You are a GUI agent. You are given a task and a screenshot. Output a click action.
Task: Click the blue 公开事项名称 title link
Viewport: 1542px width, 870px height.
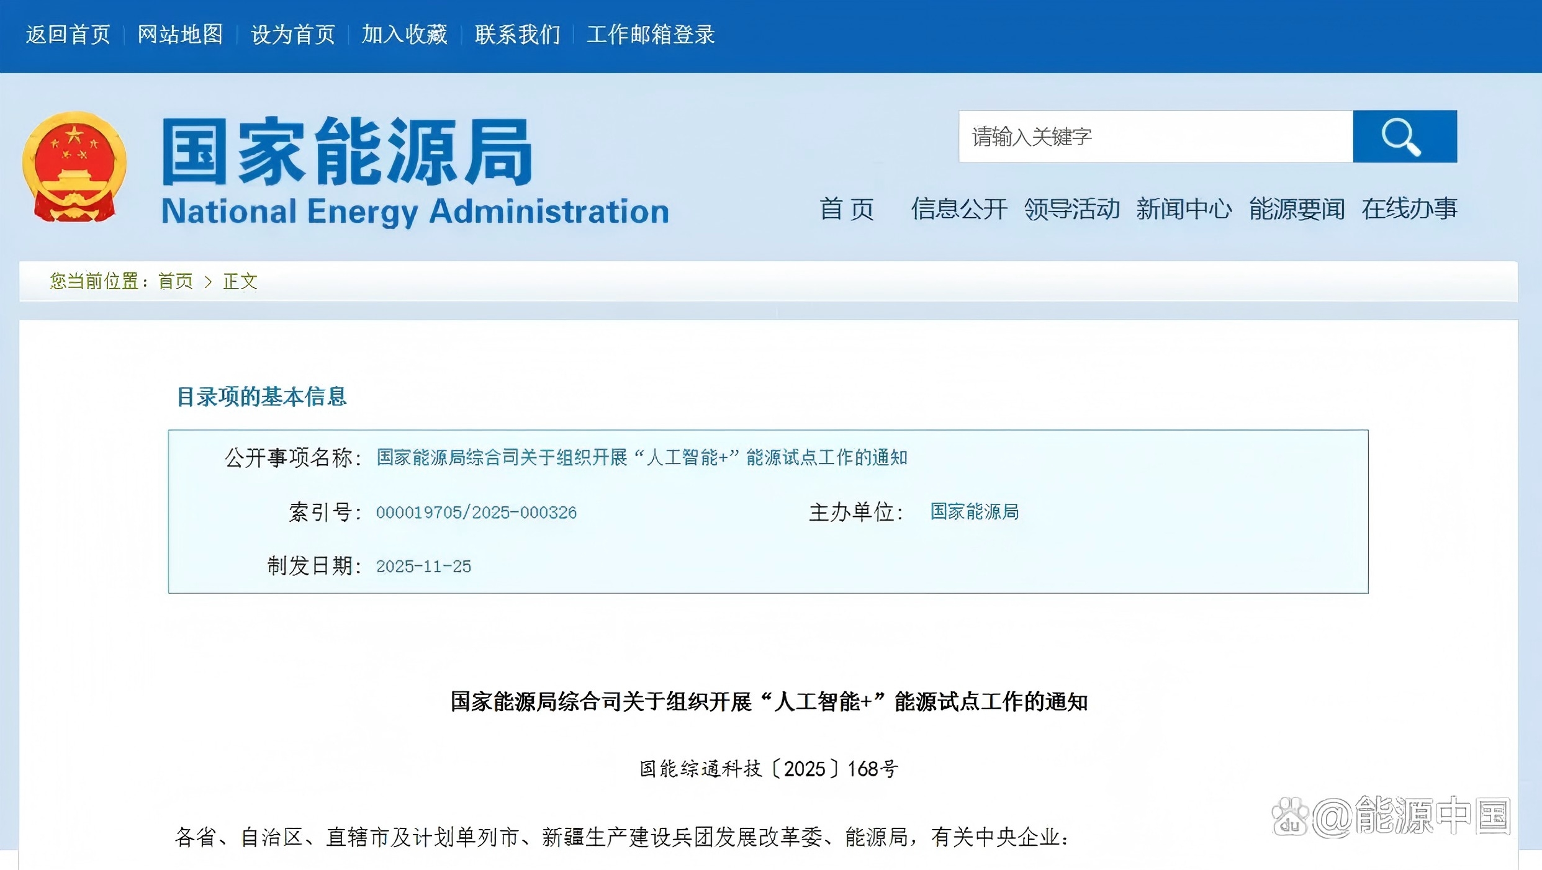[x=642, y=458]
